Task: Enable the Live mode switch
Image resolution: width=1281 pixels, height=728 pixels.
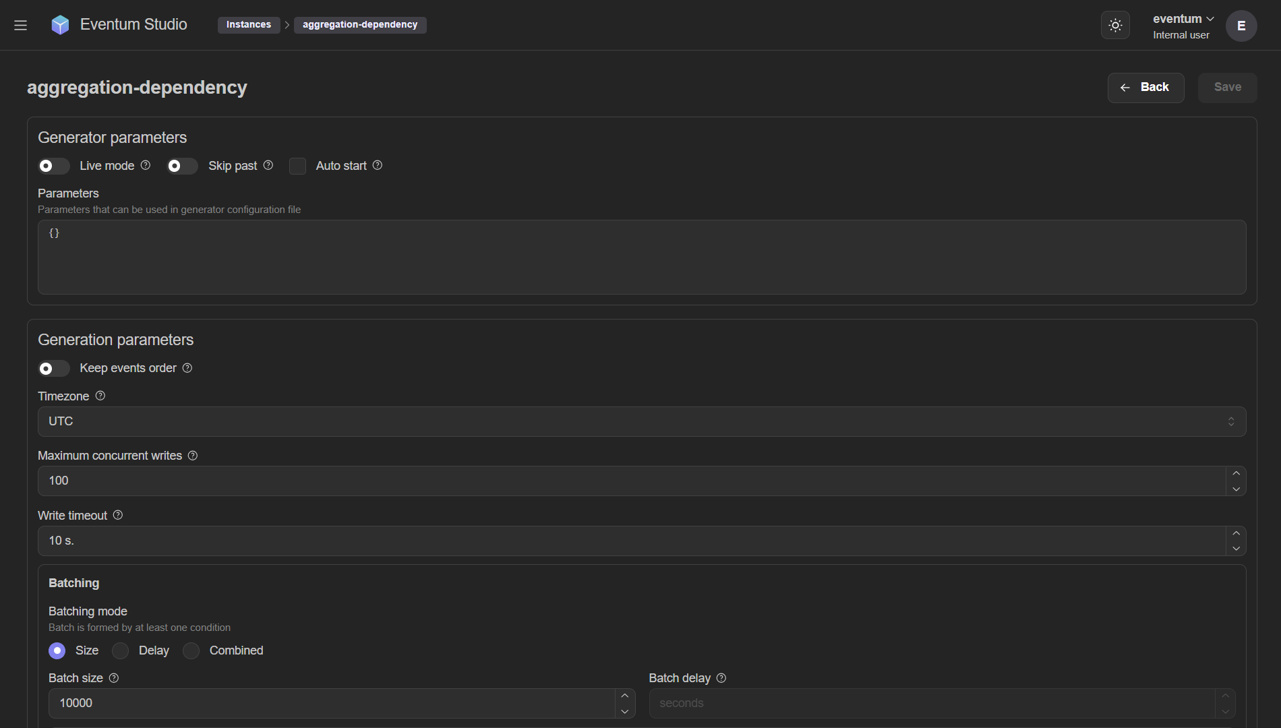Action: point(53,166)
